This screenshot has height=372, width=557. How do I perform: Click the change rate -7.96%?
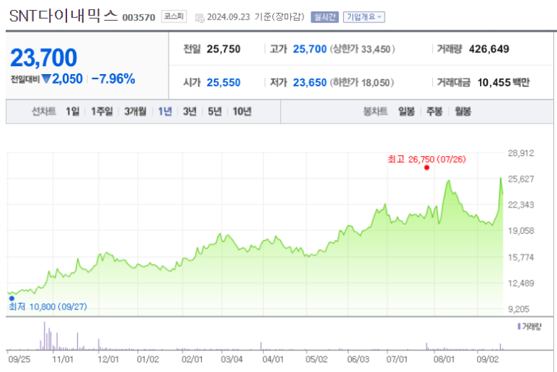113,78
